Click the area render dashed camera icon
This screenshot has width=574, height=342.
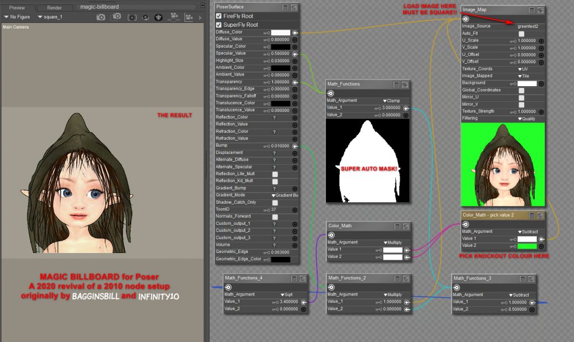point(132,17)
